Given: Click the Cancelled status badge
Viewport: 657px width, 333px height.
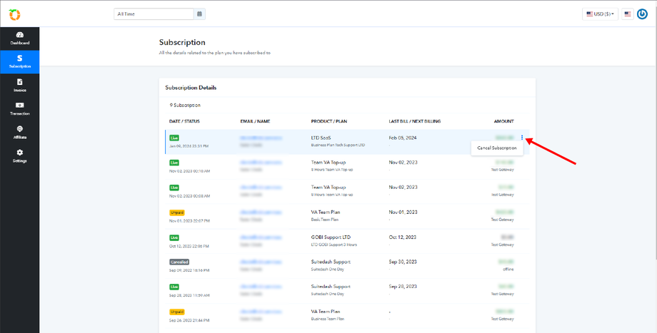Looking at the screenshot, I should click(179, 262).
